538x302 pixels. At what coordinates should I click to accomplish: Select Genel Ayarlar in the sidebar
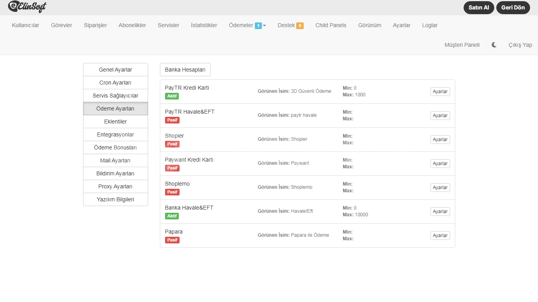coord(115,70)
